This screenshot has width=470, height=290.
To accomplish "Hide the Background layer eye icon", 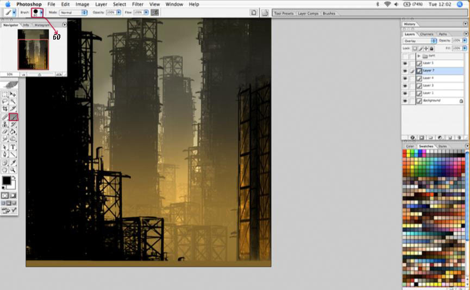I will coord(405,101).
